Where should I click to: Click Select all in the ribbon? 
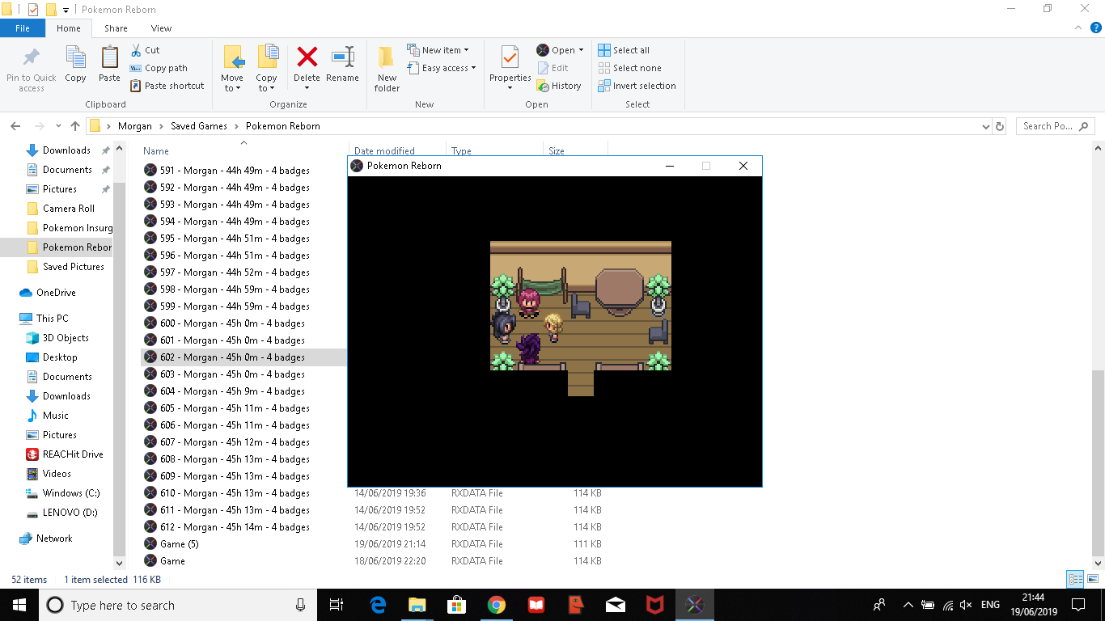point(624,50)
